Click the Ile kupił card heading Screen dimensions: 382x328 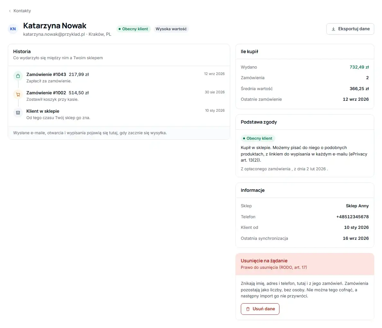(x=249, y=52)
